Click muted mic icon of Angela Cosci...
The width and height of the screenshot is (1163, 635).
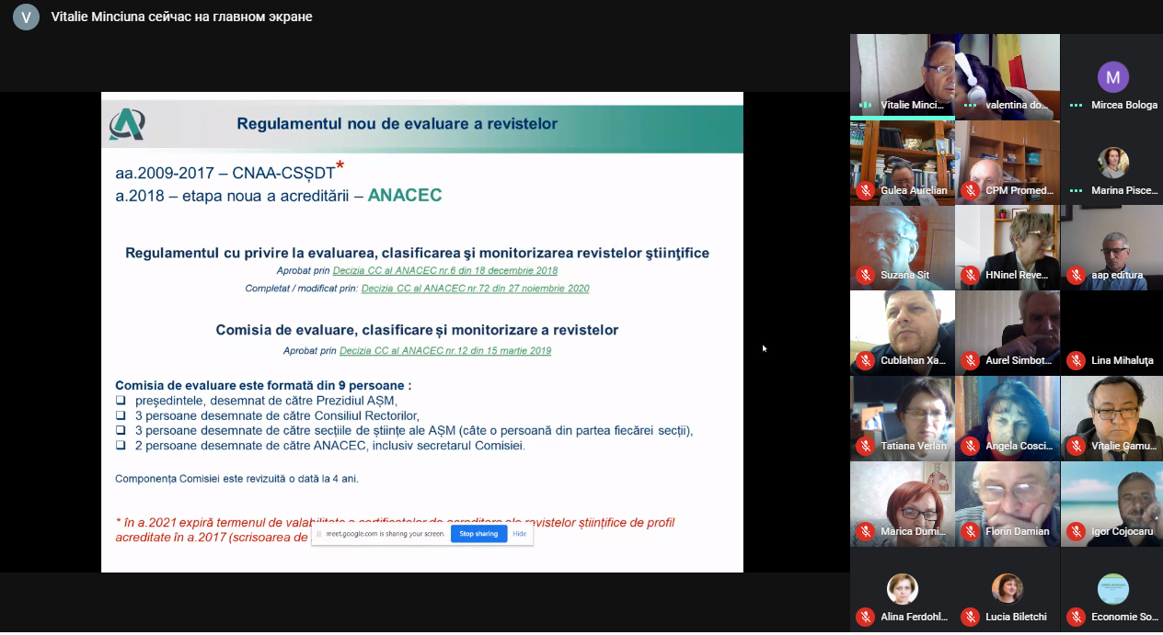click(970, 446)
